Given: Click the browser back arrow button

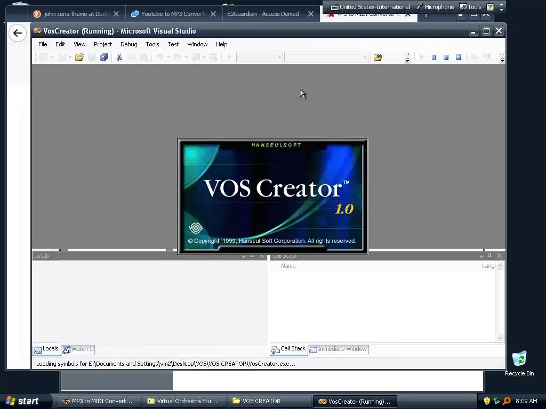Looking at the screenshot, I should (x=18, y=33).
